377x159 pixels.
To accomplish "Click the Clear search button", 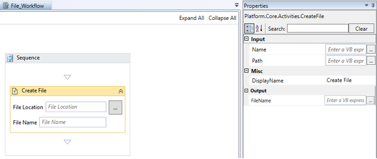I will tap(361, 28).
